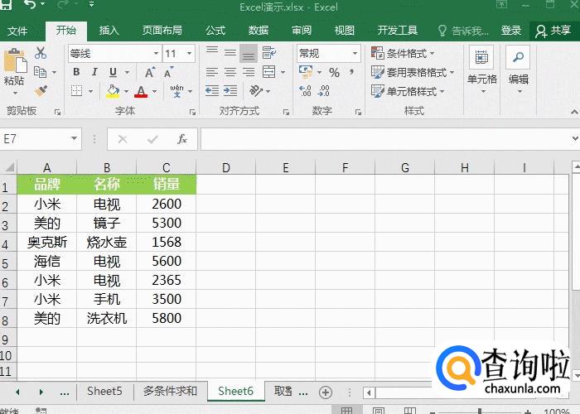Open Format as Table (套用表格格式) menu

[x=413, y=73]
